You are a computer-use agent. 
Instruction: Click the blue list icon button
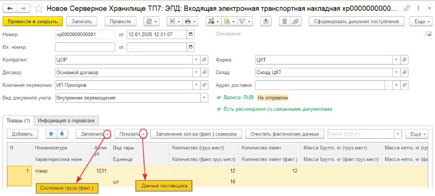click(x=284, y=21)
